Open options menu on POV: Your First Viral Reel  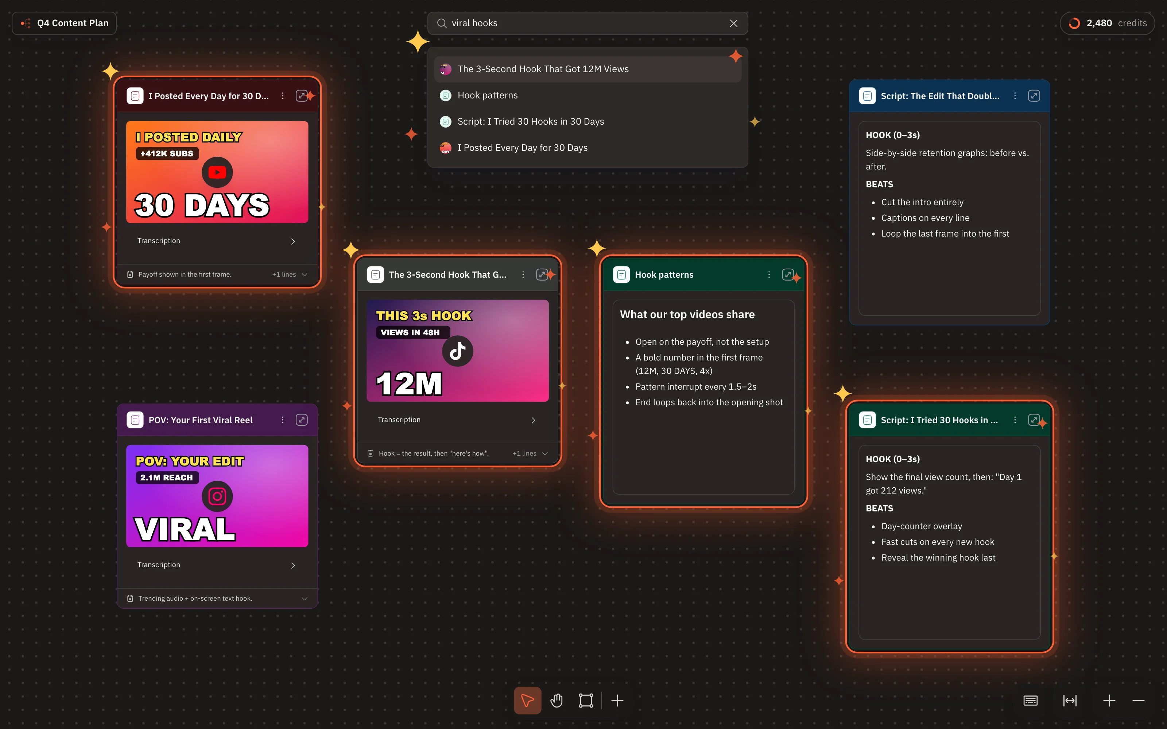click(x=283, y=420)
